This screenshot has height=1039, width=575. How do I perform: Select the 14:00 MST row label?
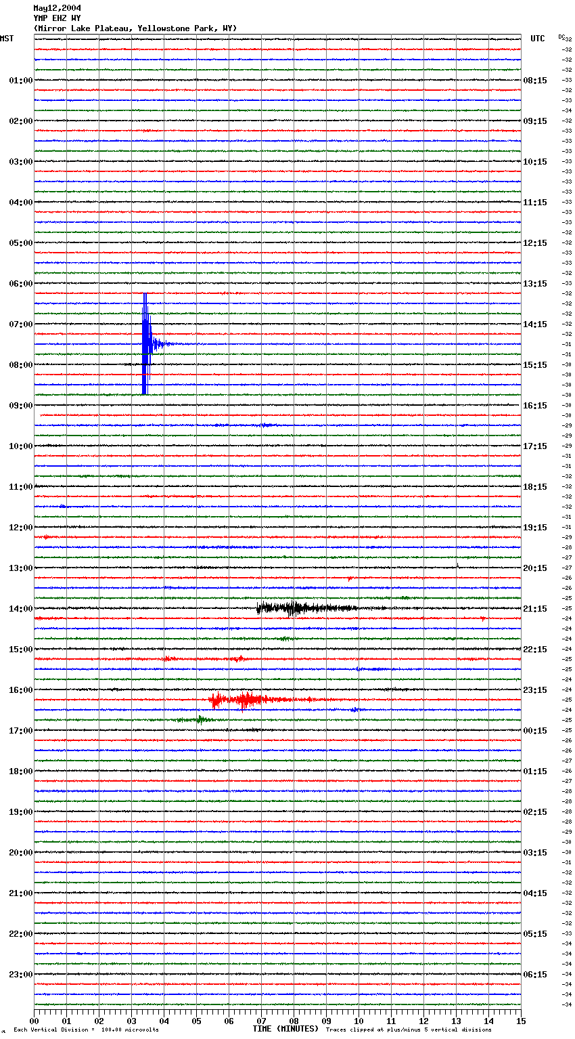[x=21, y=609]
